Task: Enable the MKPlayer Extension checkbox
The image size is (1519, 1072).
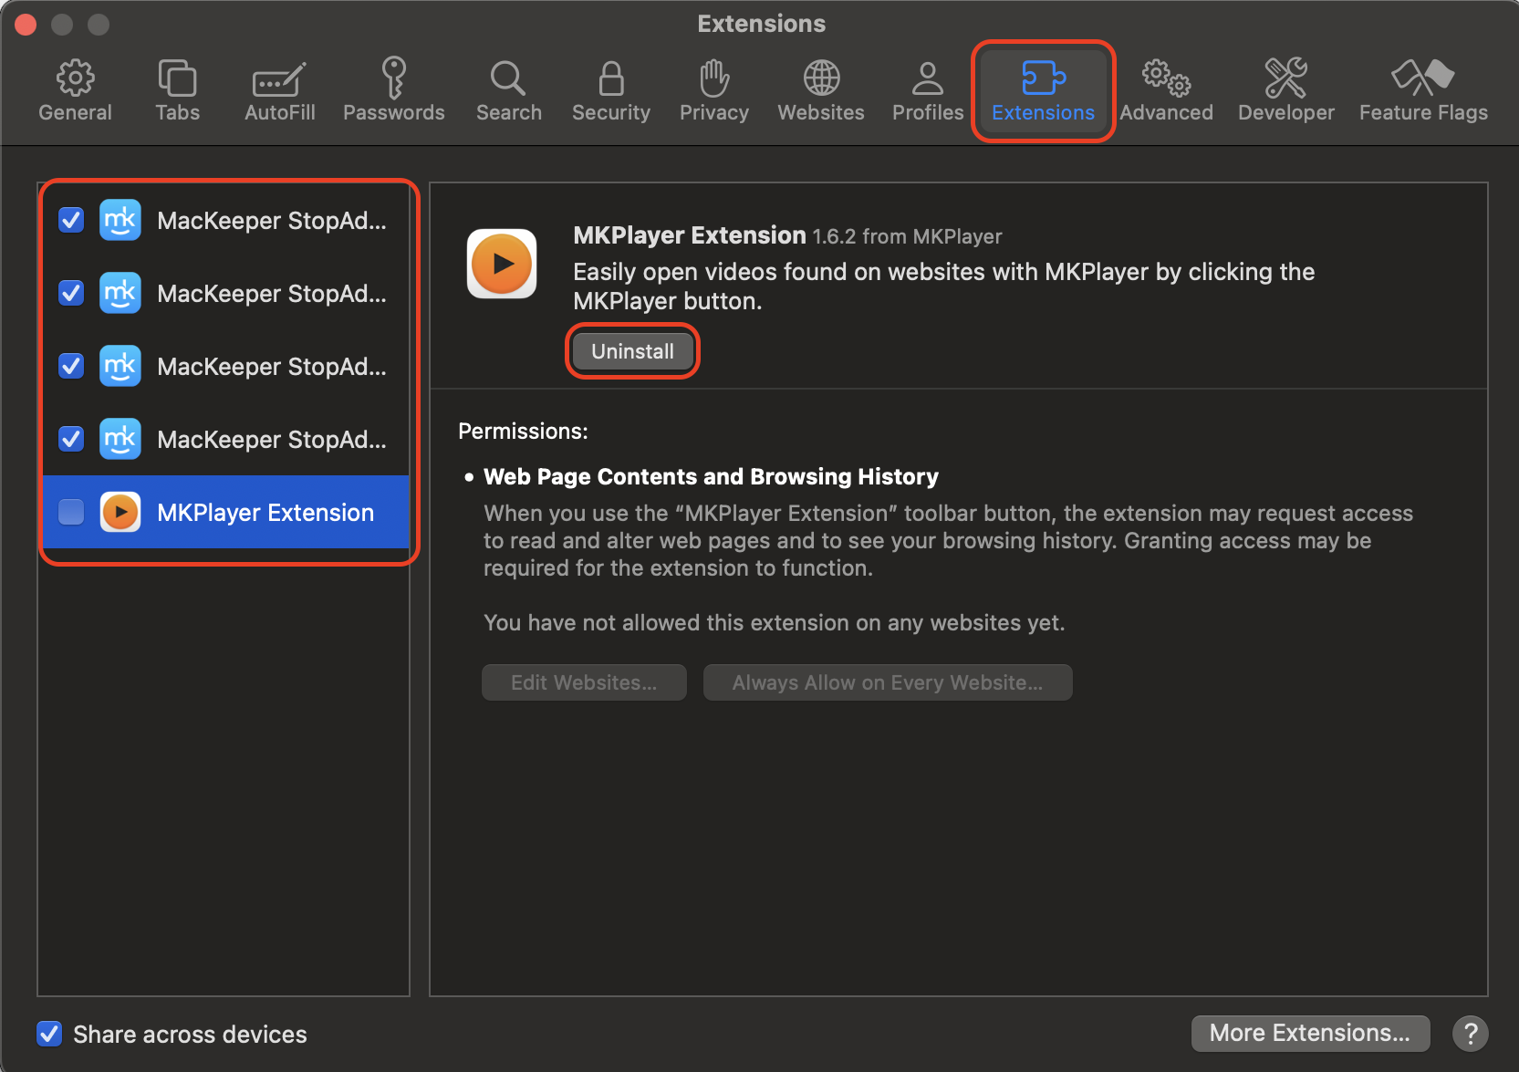Action: pyautogui.click(x=70, y=512)
